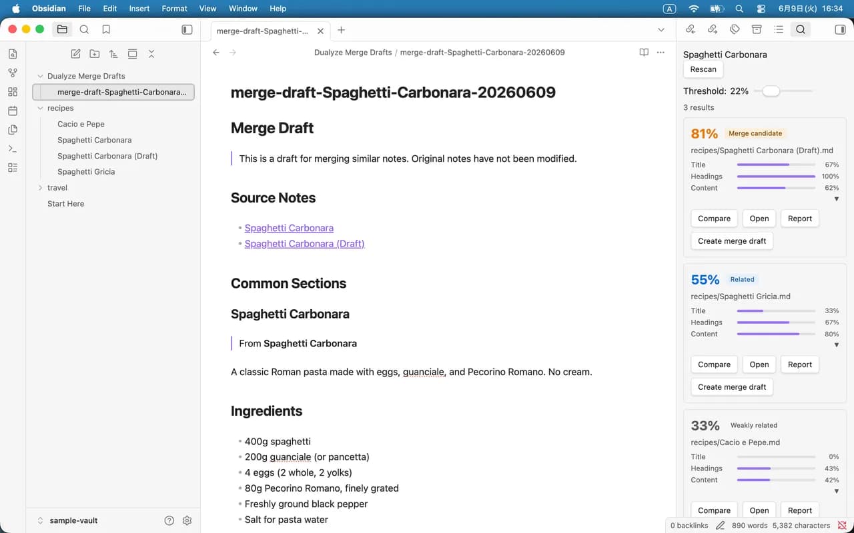854x533 pixels.
Task: Toggle the right sidebar collapse icon
Action: pyautogui.click(x=840, y=29)
